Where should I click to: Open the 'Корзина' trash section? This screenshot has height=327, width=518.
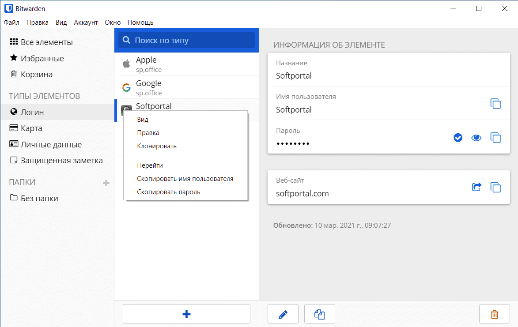click(x=36, y=75)
